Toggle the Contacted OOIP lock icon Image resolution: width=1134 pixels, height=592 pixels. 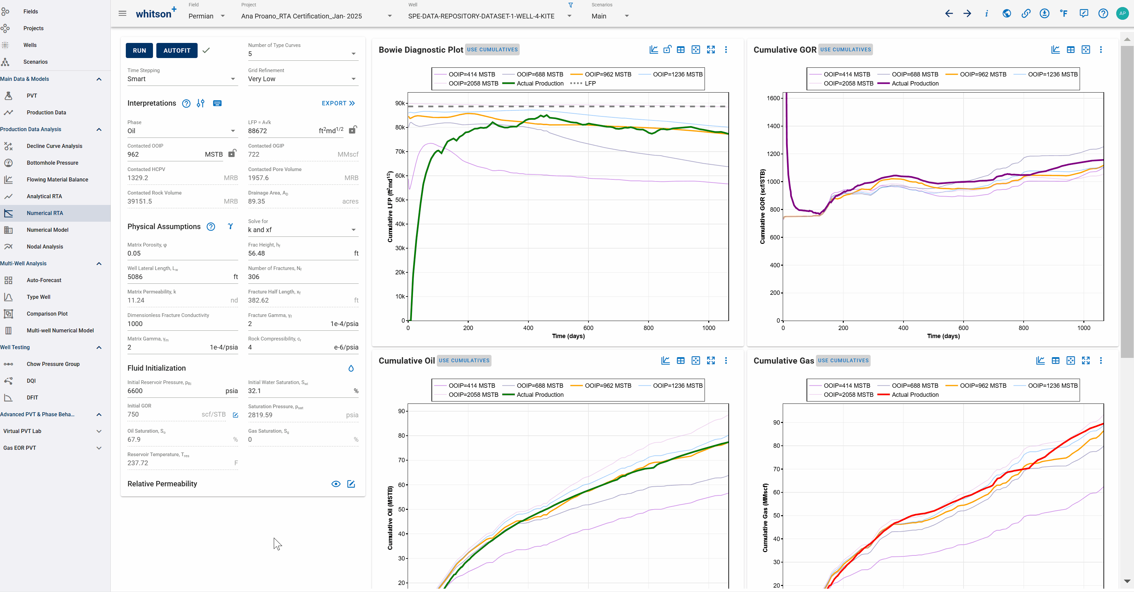click(232, 153)
